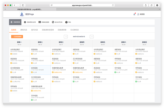Open 违约处罚记录 ban icon
This screenshot has width=164, height=108.
click(53, 22)
